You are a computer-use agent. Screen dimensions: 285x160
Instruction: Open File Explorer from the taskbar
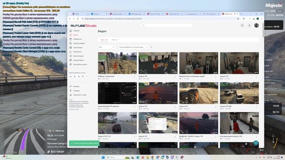(147, 157)
